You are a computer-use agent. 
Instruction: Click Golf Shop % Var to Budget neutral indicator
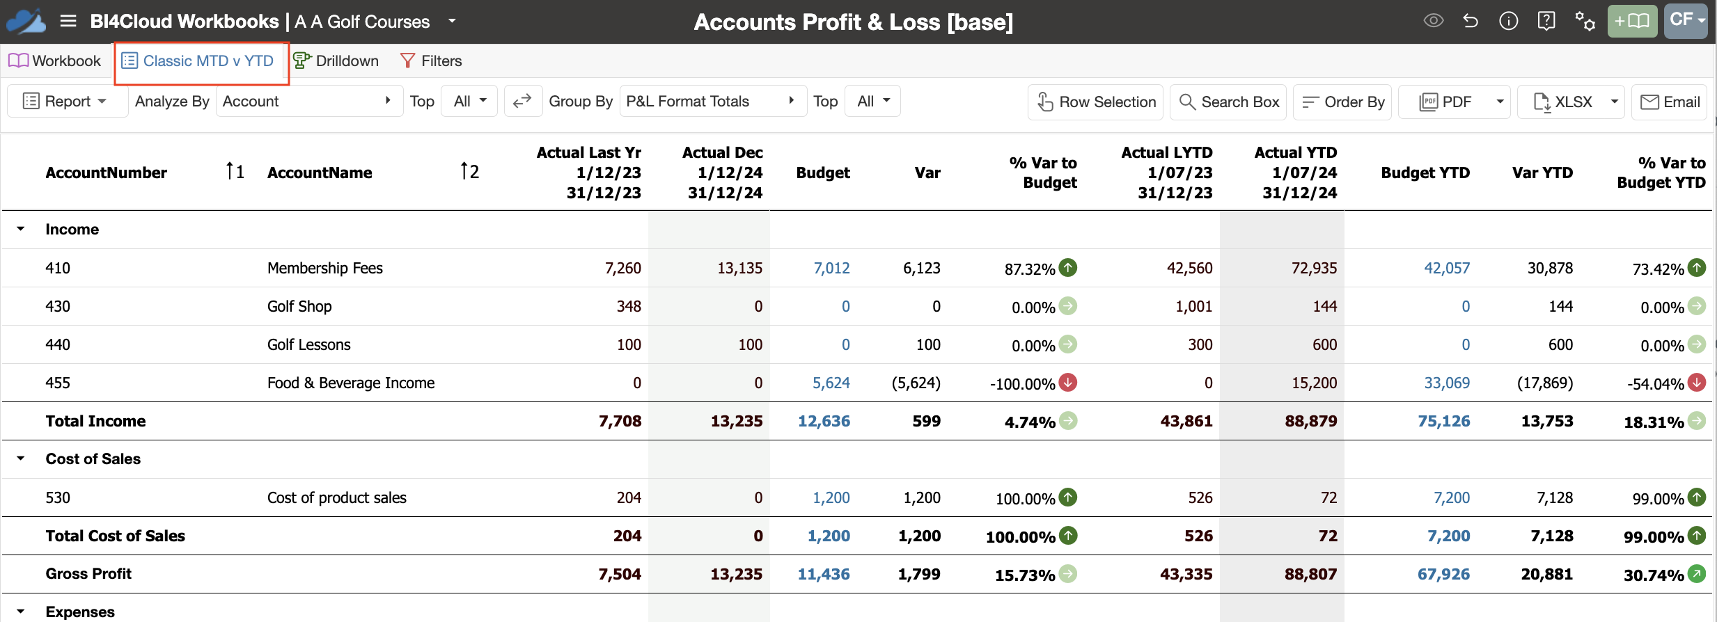pyautogui.click(x=1067, y=305)
